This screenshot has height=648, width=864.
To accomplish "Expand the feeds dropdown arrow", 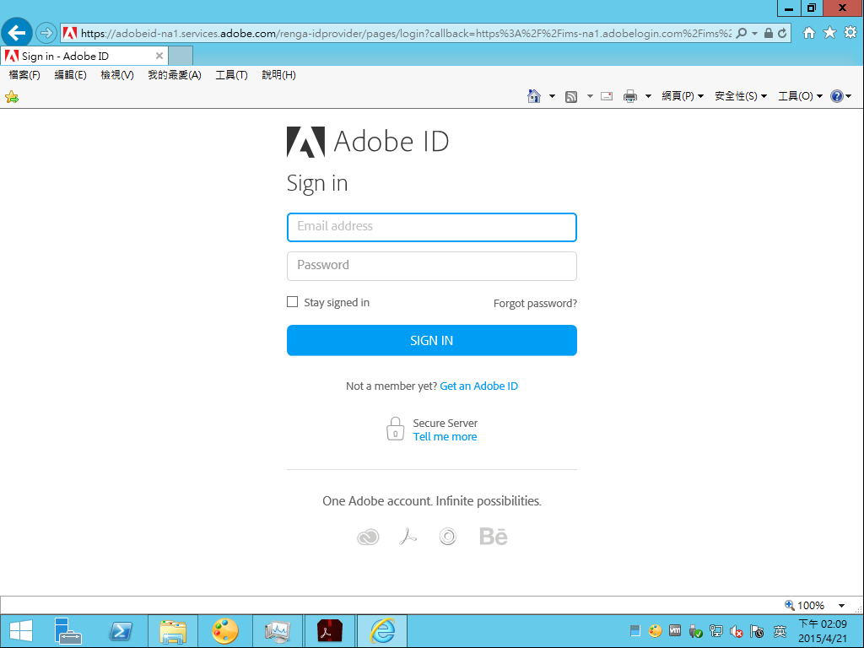I will pos(590,96).
